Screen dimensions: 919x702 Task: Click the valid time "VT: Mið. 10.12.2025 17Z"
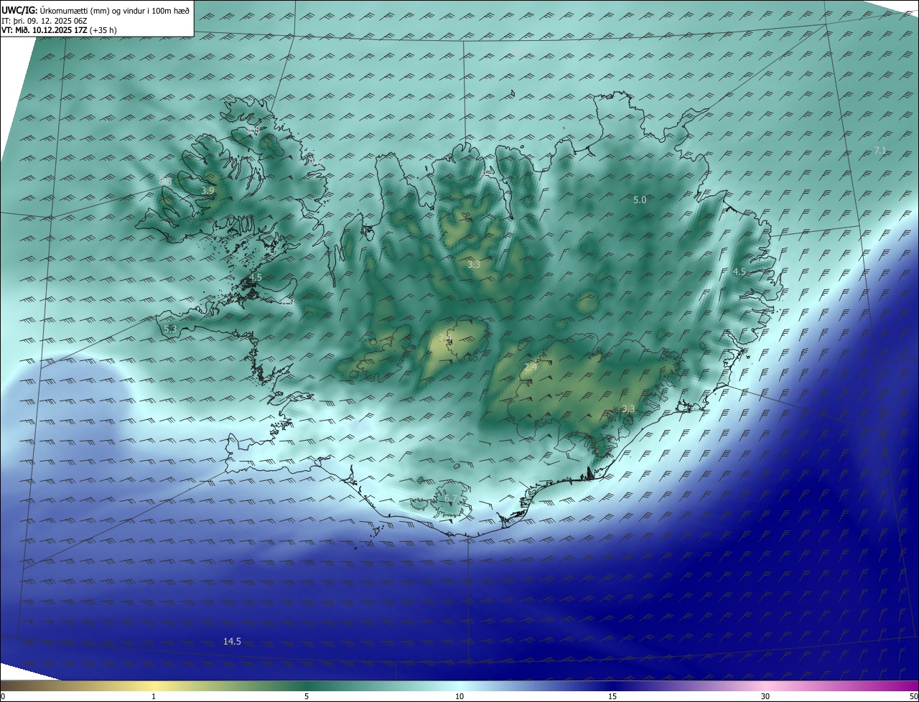coord(45,30)
